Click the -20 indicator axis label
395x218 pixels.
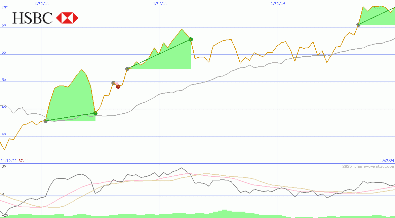pos(4,215)
